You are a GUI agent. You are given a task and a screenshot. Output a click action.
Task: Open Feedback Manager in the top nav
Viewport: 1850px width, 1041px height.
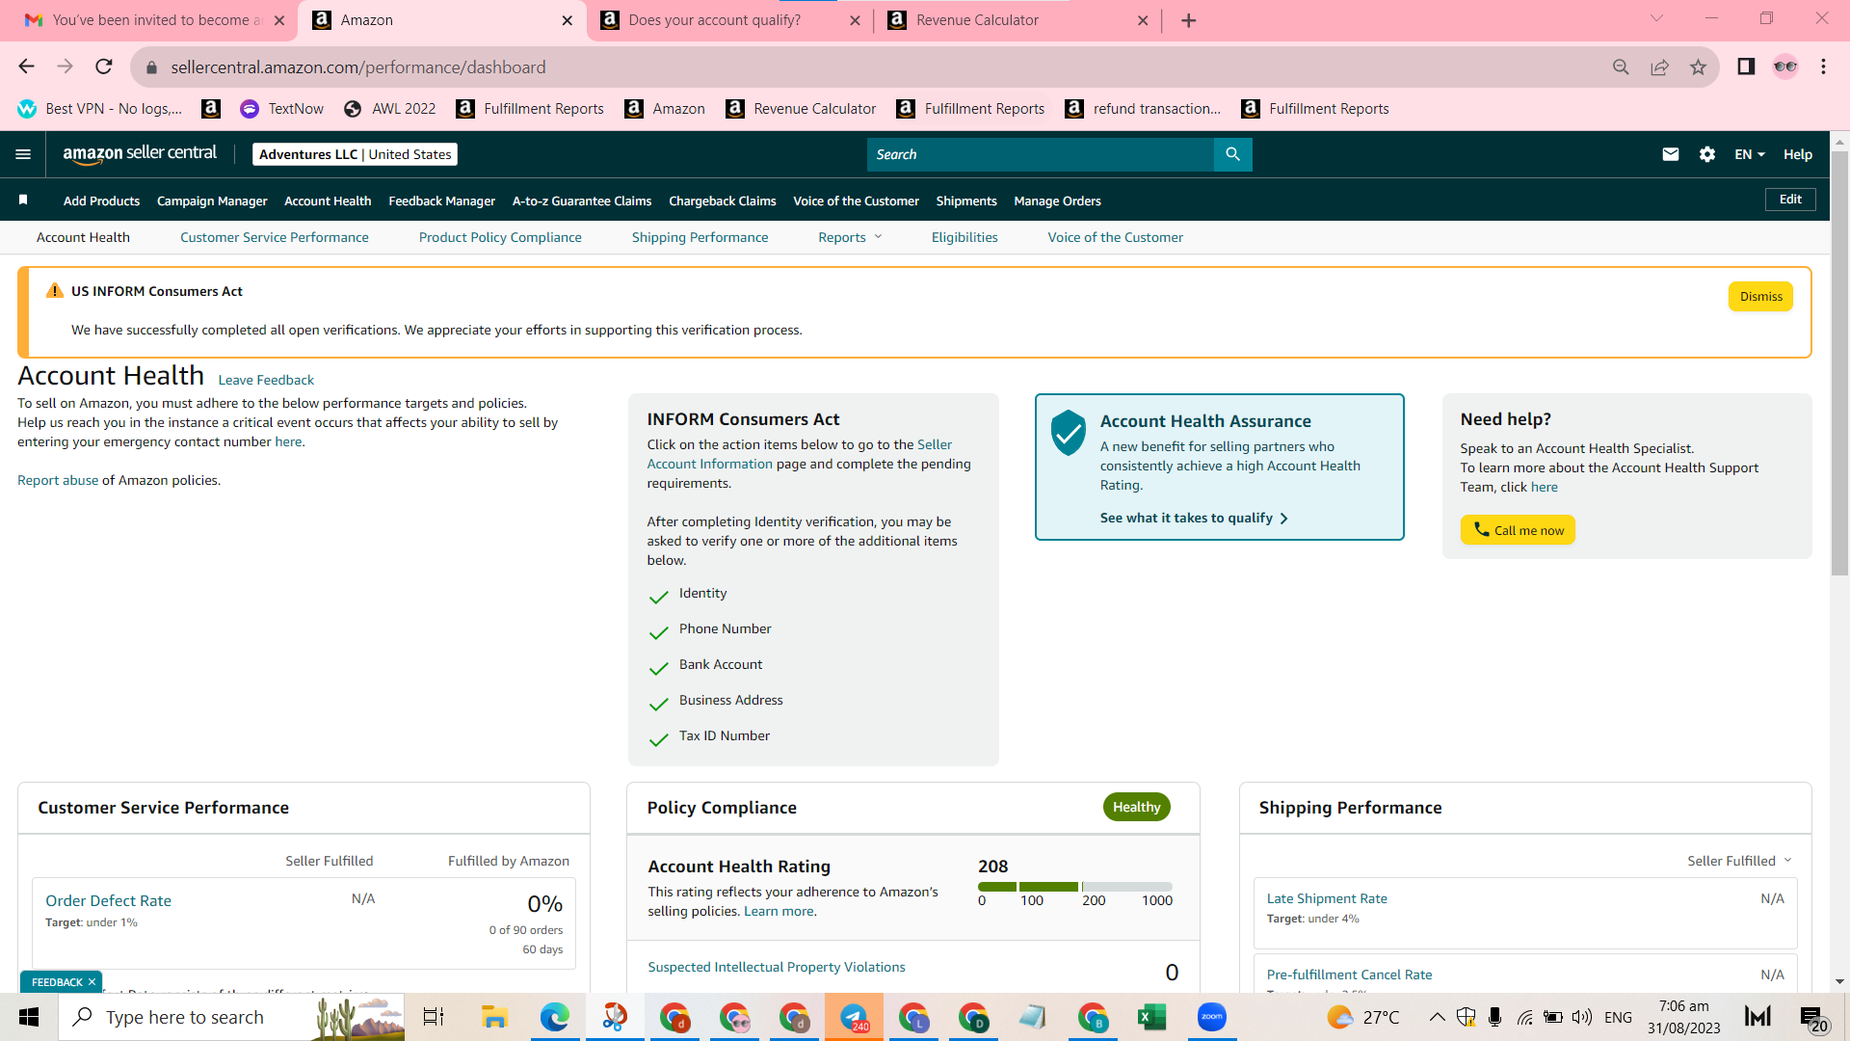coord(441,200)
